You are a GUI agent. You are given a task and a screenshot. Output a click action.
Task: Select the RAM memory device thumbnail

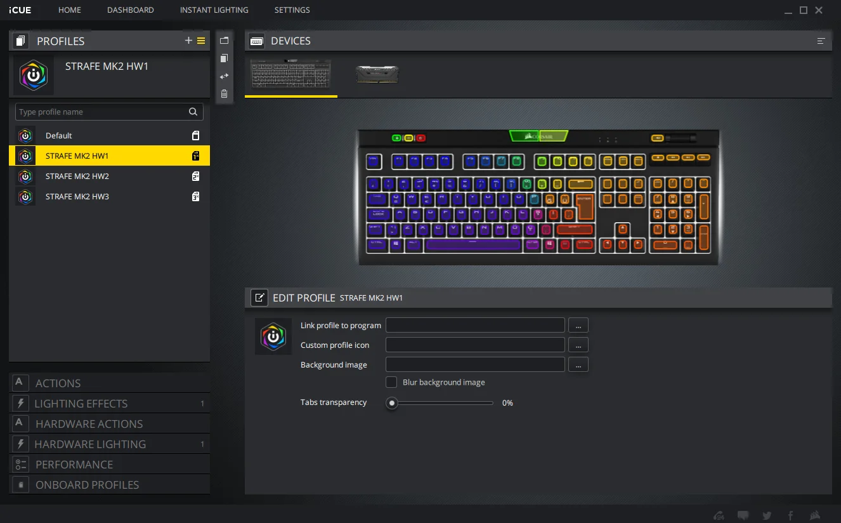[x=377, y=74]
